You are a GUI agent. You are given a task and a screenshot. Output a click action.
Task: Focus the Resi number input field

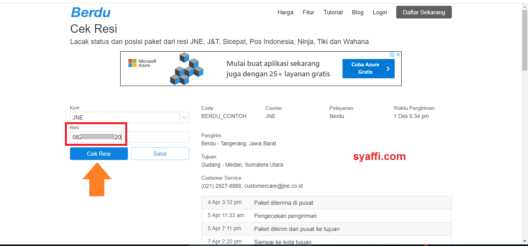[129, 137]
